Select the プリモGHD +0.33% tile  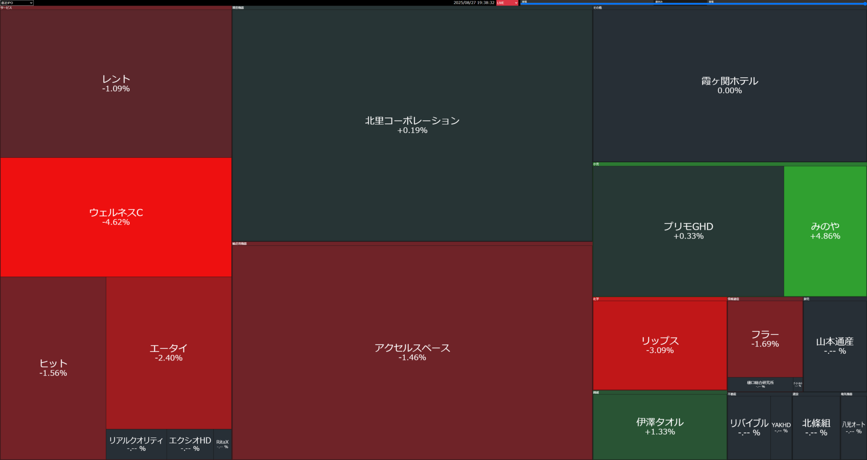click(688, 231)
